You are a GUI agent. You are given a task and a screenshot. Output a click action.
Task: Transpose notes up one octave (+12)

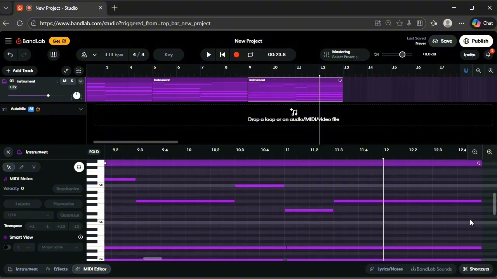[x=61, y=226]
